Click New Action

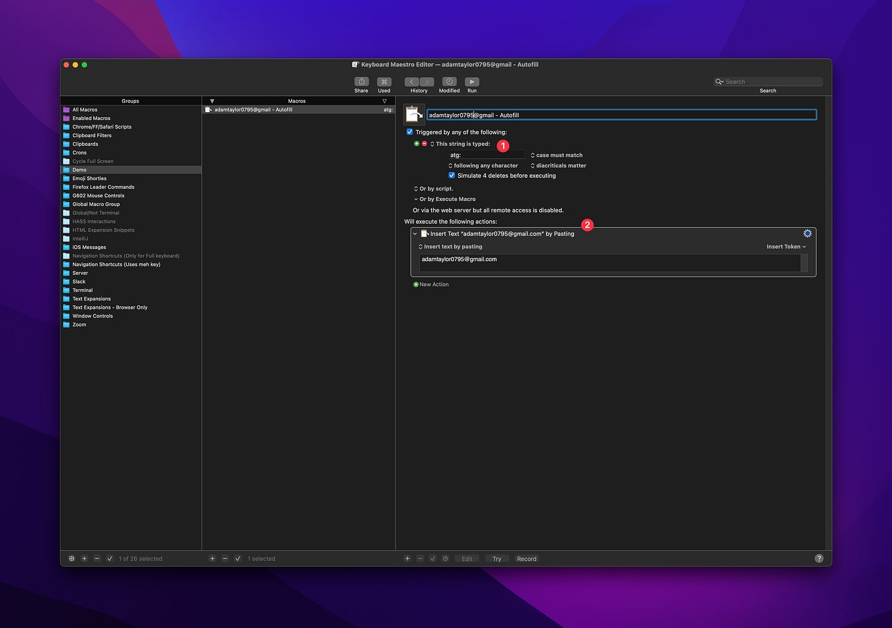coord(431,284)
